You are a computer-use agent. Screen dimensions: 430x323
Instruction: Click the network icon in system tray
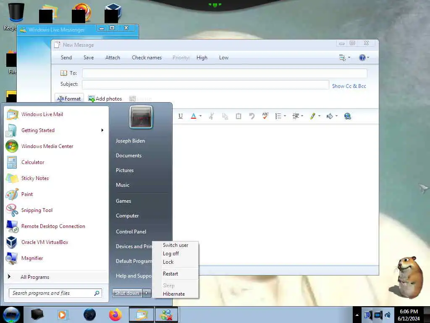click(378, 315)
